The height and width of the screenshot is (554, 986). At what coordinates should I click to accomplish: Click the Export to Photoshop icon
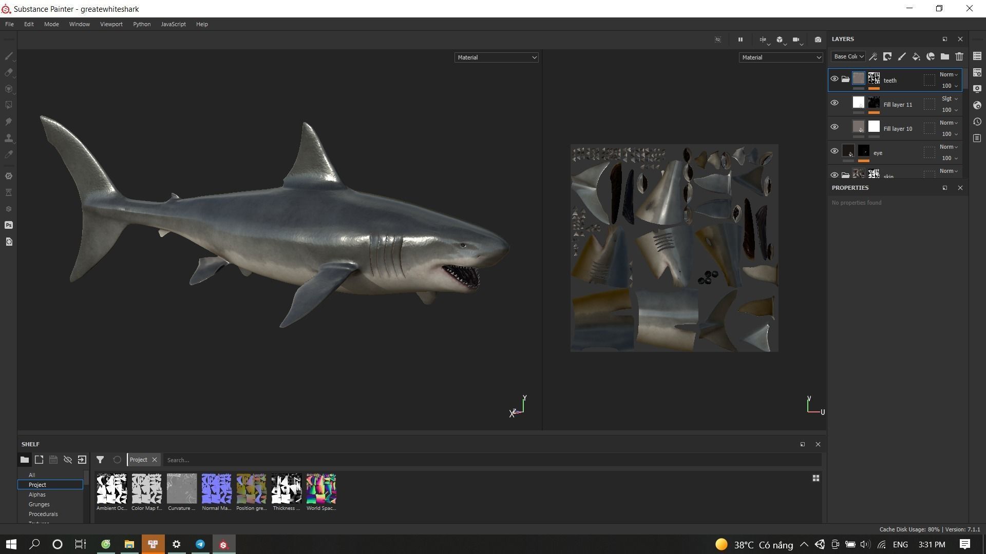point(9,225)
